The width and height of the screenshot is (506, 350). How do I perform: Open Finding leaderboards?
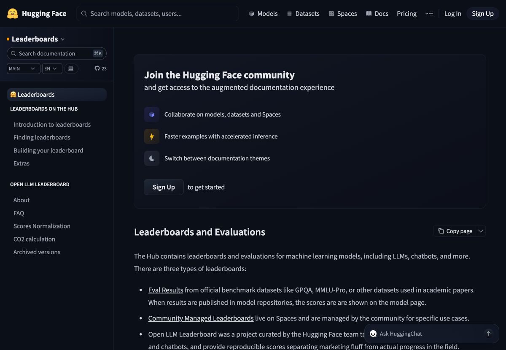(42, 137)
